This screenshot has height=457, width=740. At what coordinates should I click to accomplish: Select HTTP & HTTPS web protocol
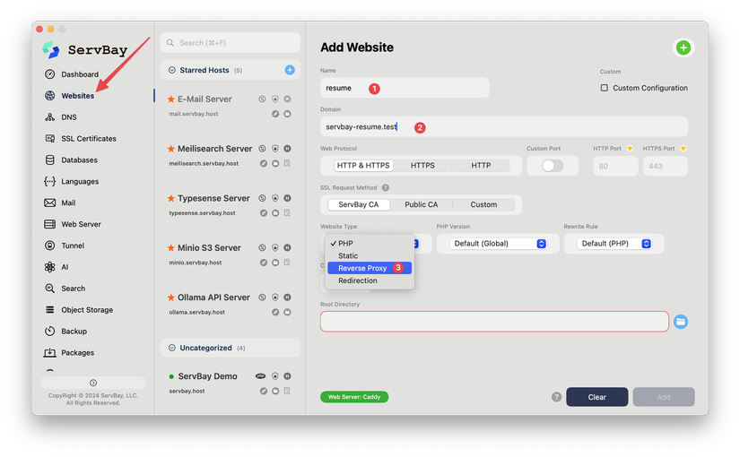[x=363, y=165]
